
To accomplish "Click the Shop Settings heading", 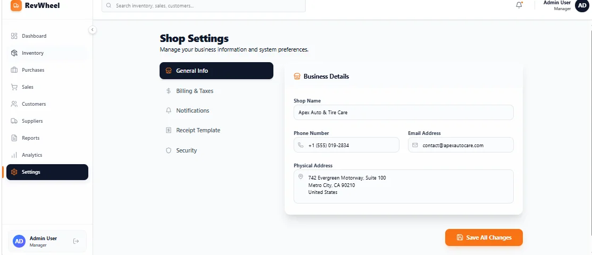I will (194, 38).
